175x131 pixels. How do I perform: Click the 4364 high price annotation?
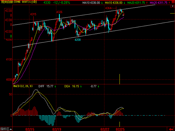(108, 8)
